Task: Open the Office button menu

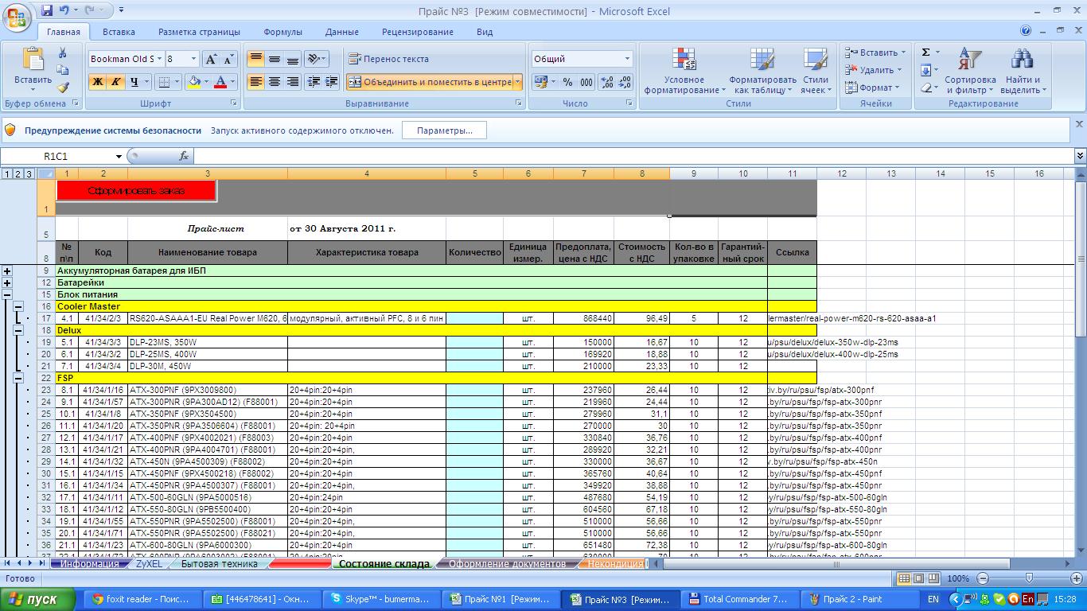Action: 18,18
